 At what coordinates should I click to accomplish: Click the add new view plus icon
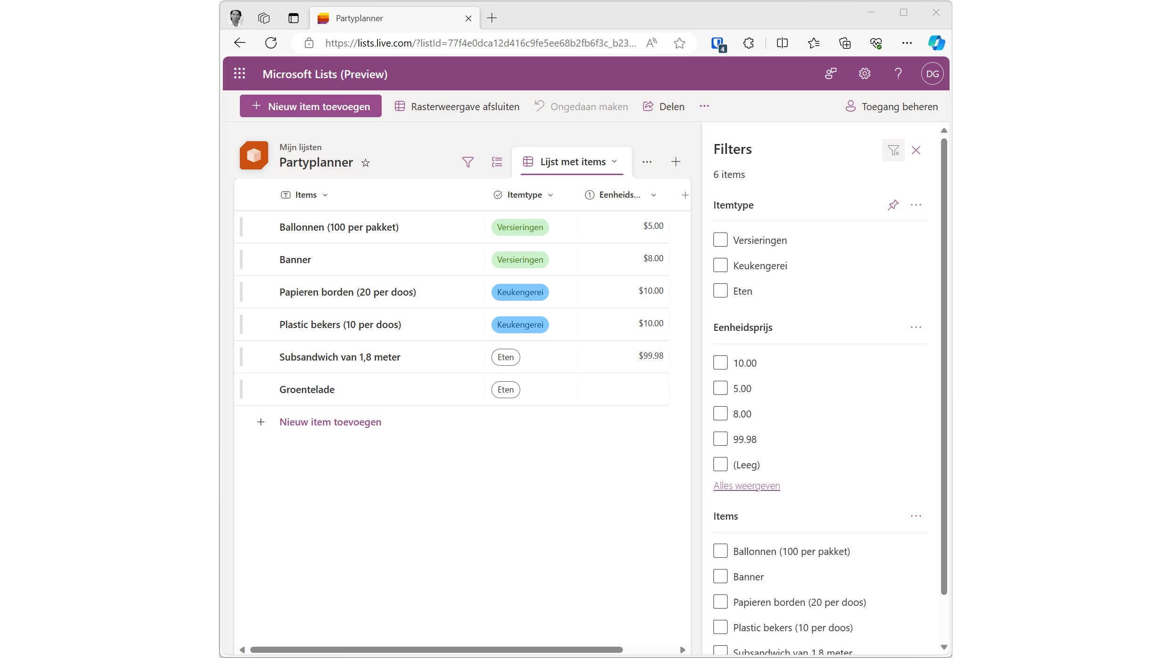pyautogui.click(x=675, y=162)
